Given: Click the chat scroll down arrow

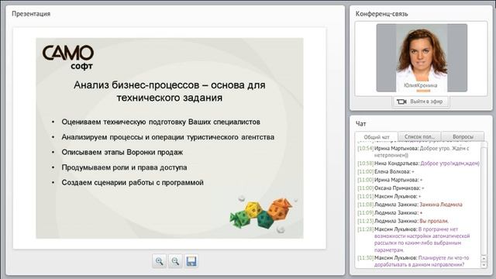Looking at the screenshot, I should pyautogui.click(x=484, y=265).
